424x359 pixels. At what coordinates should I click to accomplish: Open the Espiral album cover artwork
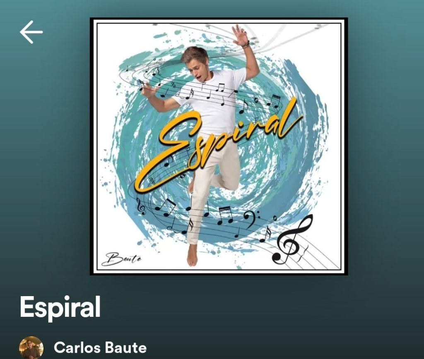point(219,146)
